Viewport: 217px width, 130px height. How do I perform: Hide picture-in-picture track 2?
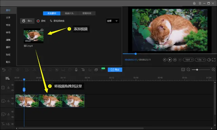[x=13, y=111]
